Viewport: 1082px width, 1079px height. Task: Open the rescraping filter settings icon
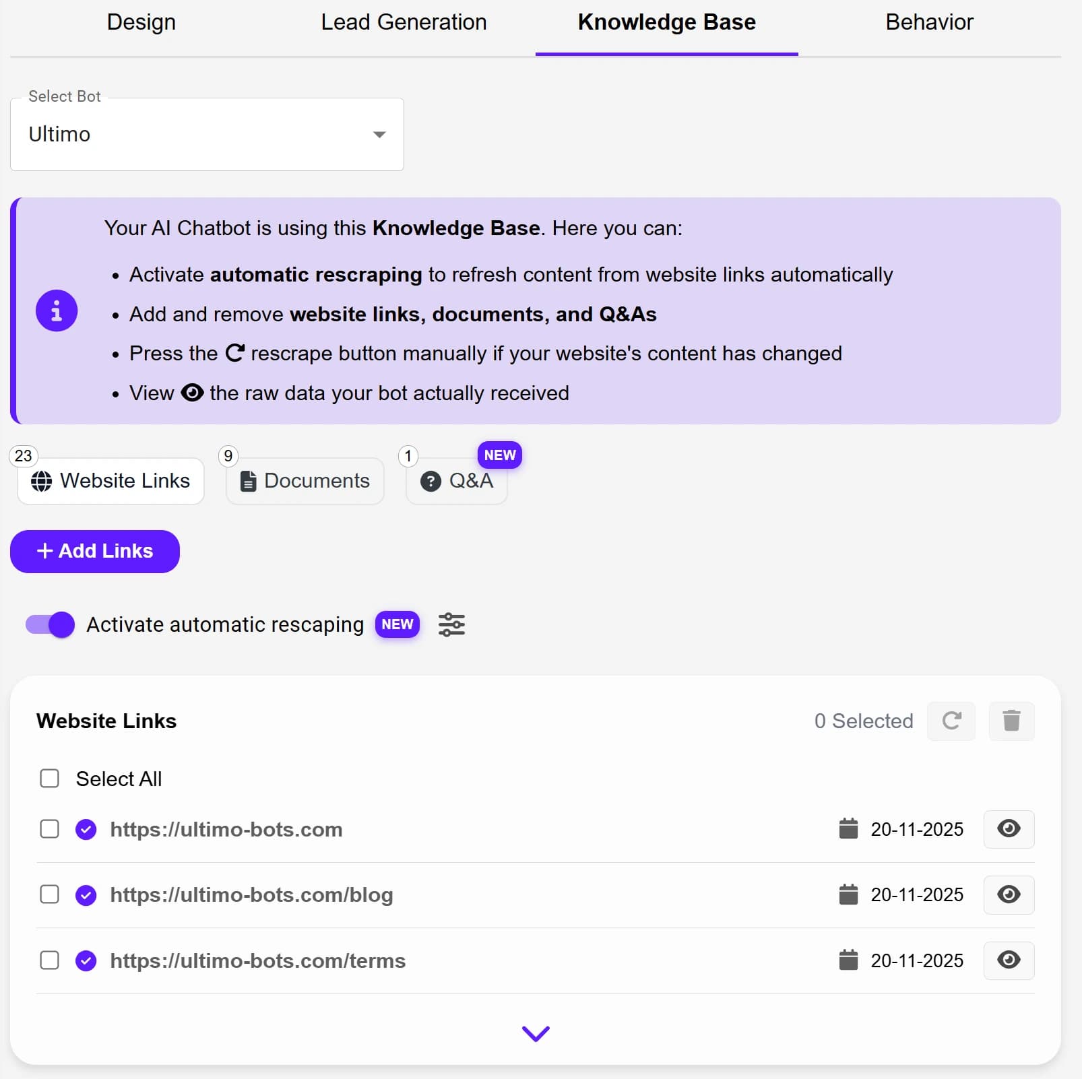point(451,624)
